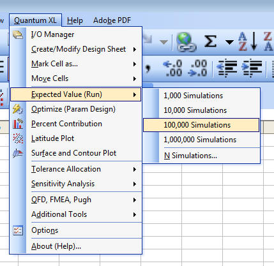Open Quantum XL Options

pyautogui.click(x=76, y=230)
